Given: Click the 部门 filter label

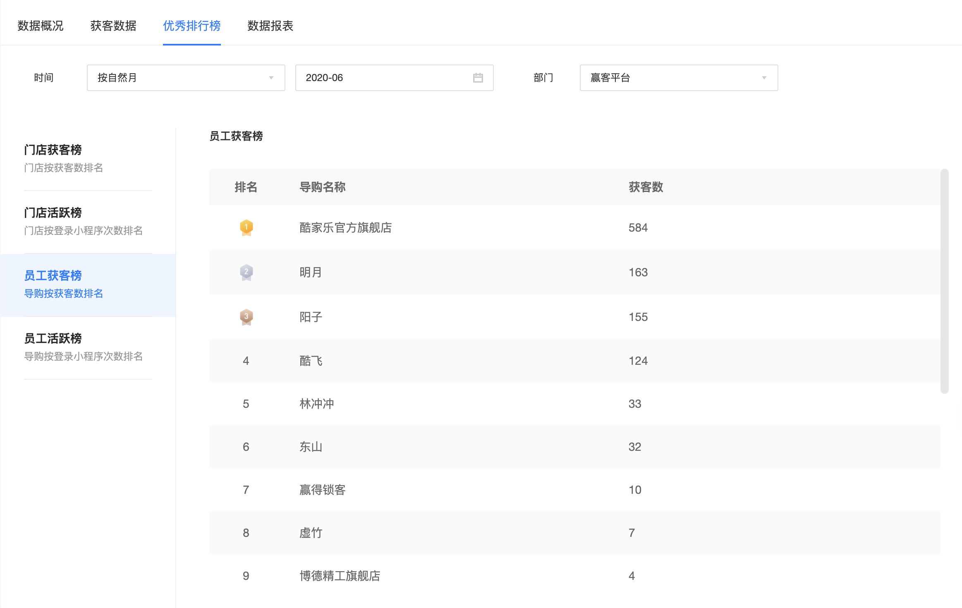Looking at the screenshot, I should pos(543,78).
